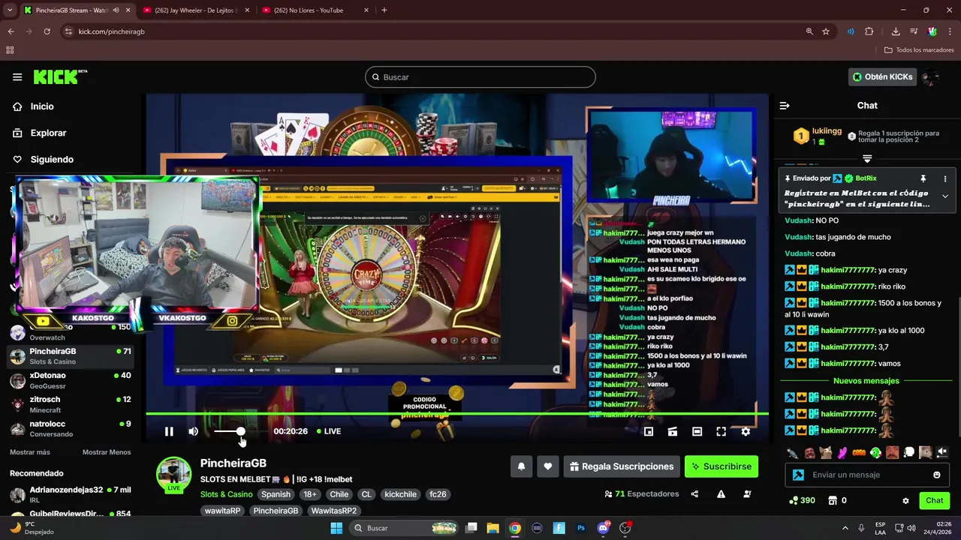
Task: Open zitrosch Minecraft channel in sidebar
Action: pyautogui.click(x=71, y=404)
